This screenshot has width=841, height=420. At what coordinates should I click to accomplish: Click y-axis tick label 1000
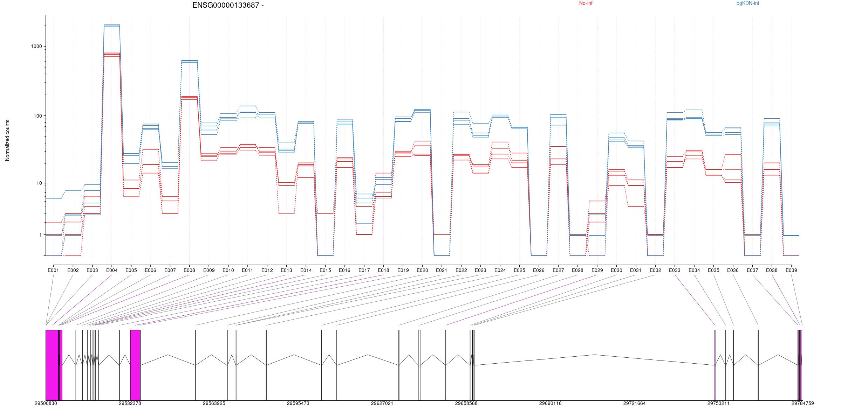pos(36,47)
